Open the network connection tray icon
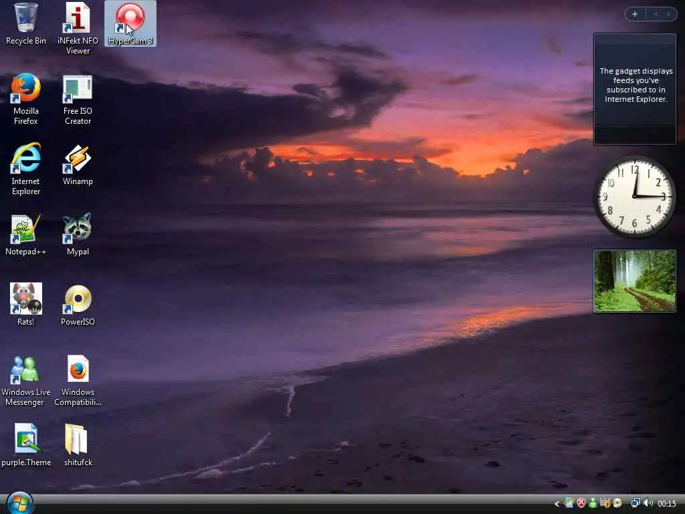The height and width of the screenshot is (514, 685). point(635,503)
